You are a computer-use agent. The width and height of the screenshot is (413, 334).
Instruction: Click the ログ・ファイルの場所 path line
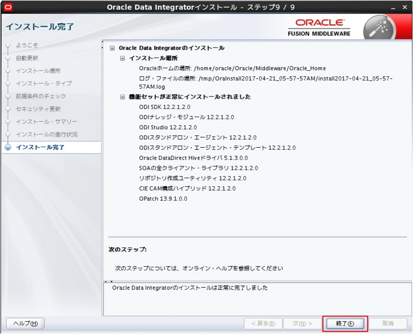(x=266, y=83)
